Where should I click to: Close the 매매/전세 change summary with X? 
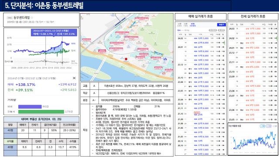pos(74,78)
